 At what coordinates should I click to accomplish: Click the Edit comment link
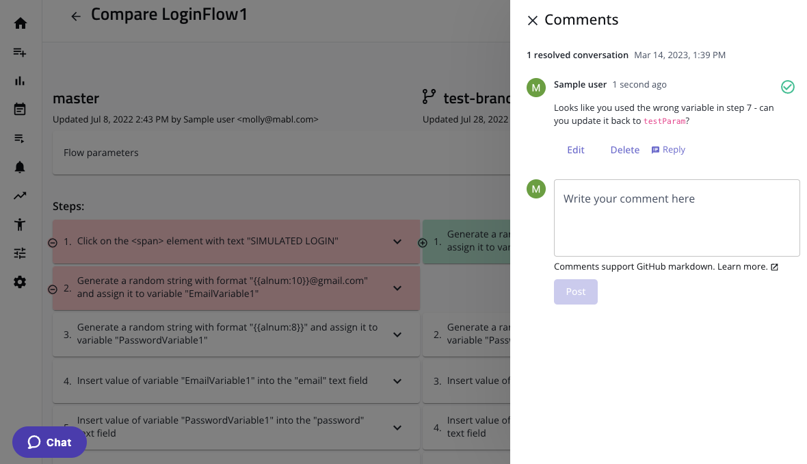(x=575, y=150)
